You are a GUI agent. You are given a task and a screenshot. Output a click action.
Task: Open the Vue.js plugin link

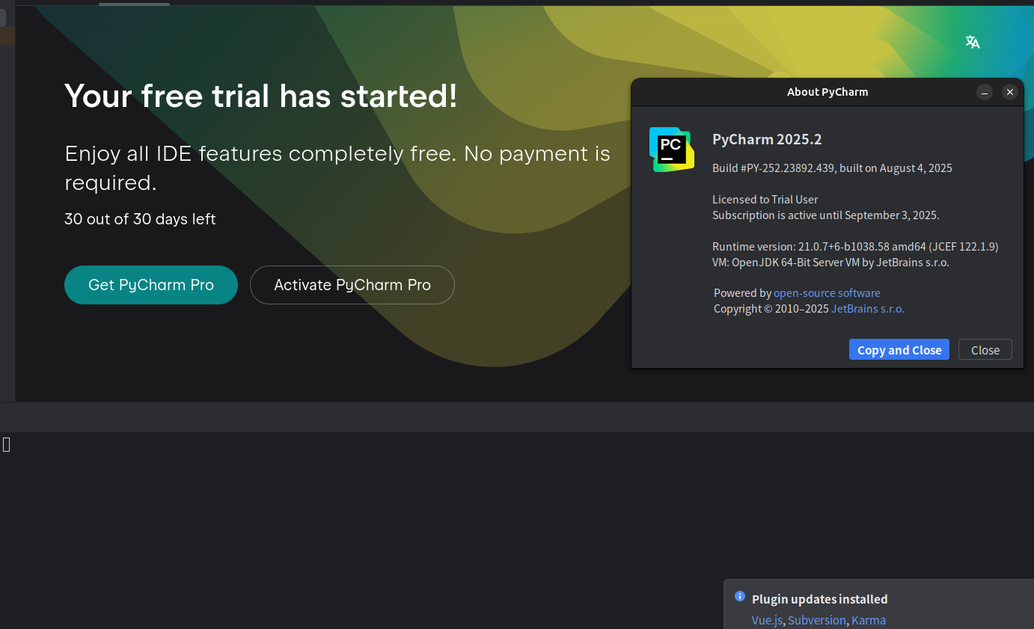coord(767,620)
